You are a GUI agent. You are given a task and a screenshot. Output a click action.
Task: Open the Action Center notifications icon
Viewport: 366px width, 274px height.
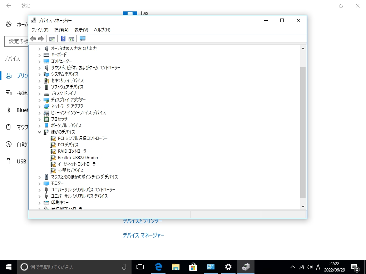pyautogui.click(x=355, y=267)
